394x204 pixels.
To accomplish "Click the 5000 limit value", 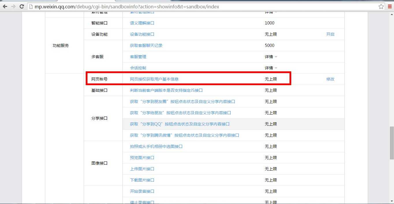I will click(x=270, y=45).
